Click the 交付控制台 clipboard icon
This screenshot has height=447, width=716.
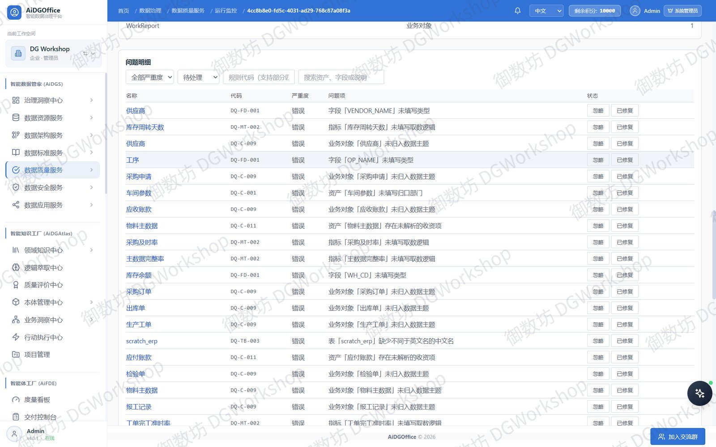point(16,417)
